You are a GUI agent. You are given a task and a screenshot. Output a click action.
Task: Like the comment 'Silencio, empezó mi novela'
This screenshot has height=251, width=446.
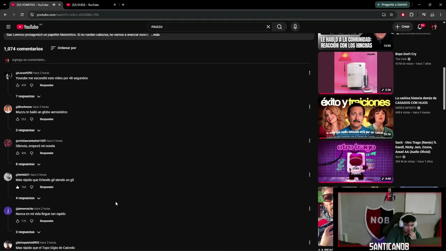17,153
